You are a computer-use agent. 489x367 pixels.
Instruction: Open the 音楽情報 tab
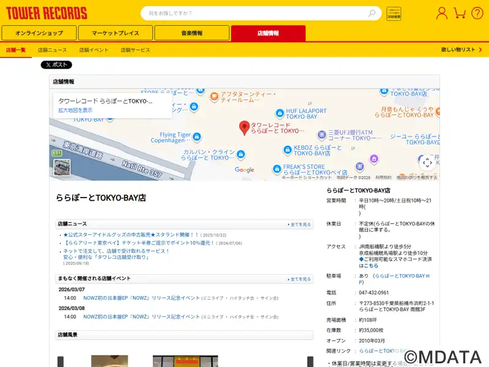pyautogui.click(x=192, y=33)
